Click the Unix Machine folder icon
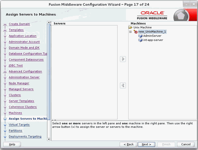This screenshot has height=150, width=198. (130, 27)
